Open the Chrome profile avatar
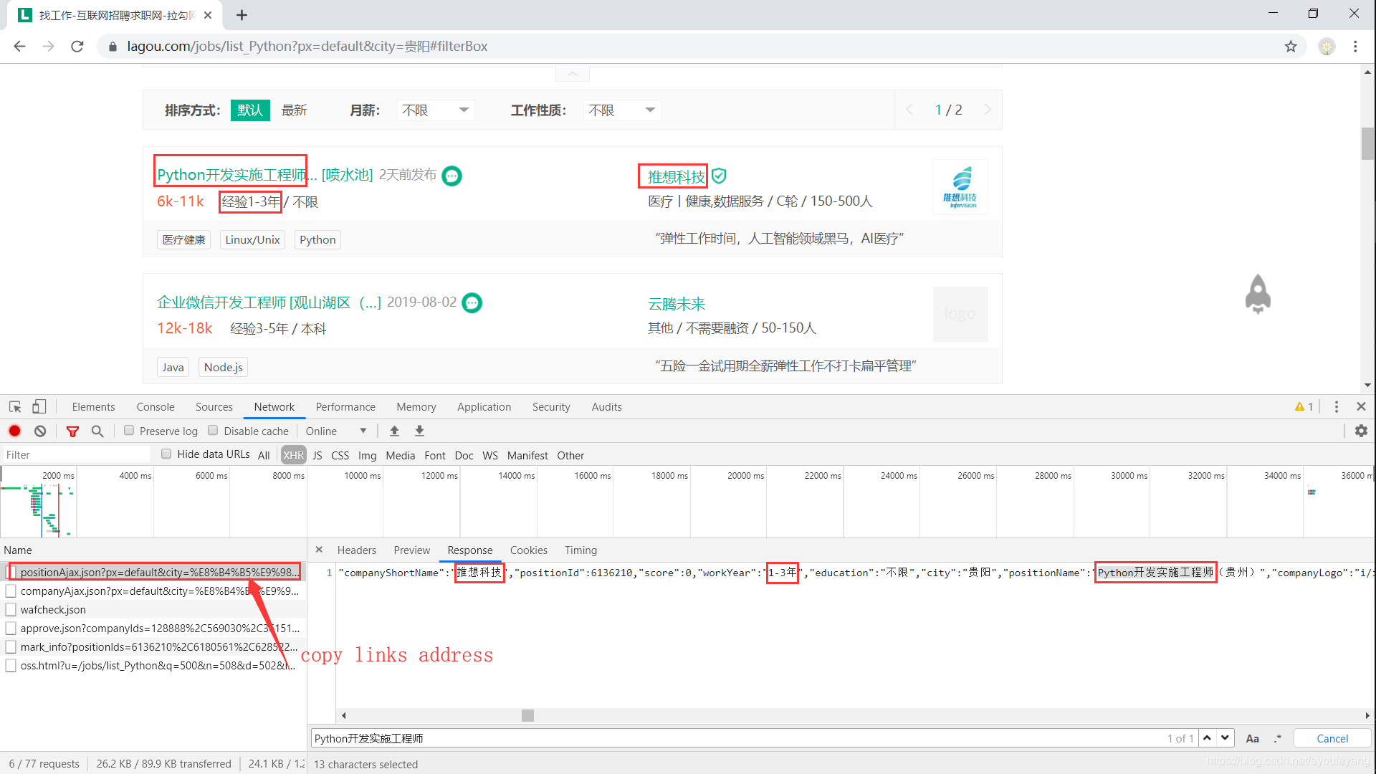 (x=1327, y=47)
